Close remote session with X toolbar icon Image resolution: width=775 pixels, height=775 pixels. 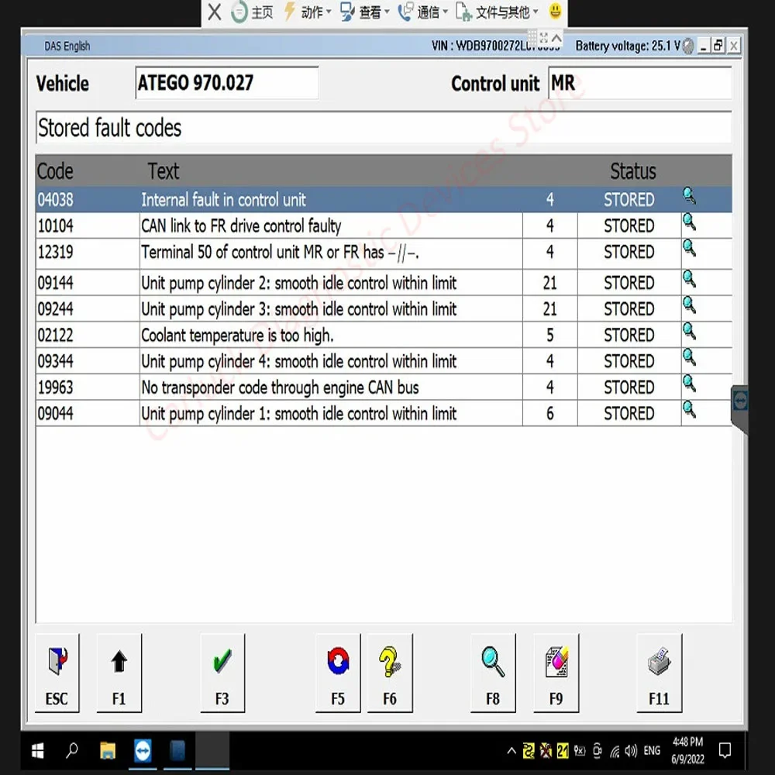click(x=215, y=12)
